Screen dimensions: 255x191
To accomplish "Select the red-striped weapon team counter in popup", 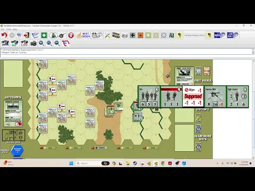I will click(171, 97).
